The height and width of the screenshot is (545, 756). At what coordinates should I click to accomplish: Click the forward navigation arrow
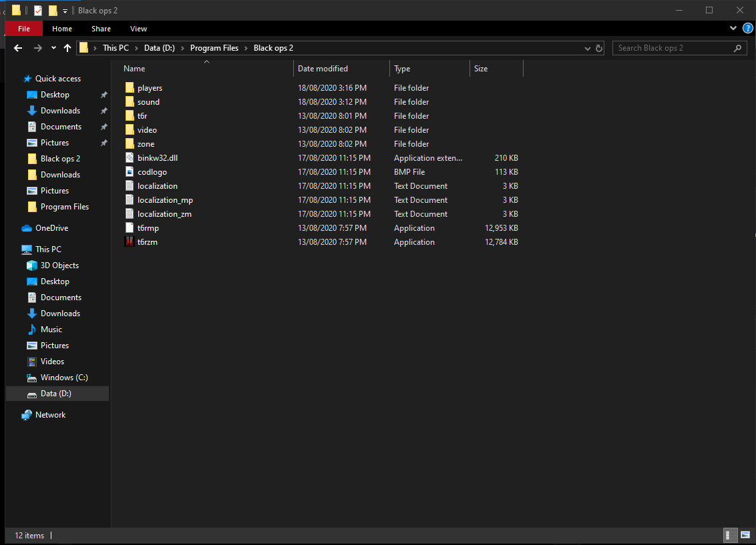(x=37, y=48)
